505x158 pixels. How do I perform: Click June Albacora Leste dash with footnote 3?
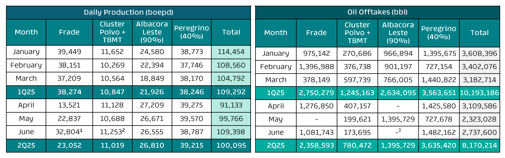(398, 132)
